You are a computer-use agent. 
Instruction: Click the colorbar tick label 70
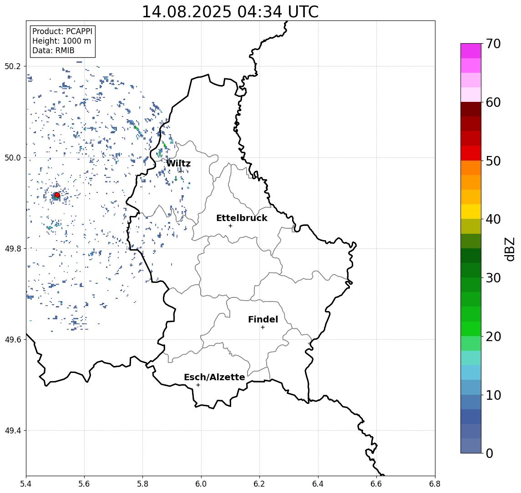pyautogui.click(x=493, y=44)
